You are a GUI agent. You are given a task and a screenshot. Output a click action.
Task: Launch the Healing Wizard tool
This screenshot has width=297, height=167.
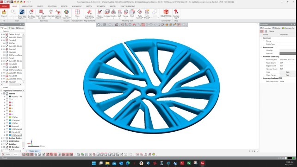tap(58, 14)
